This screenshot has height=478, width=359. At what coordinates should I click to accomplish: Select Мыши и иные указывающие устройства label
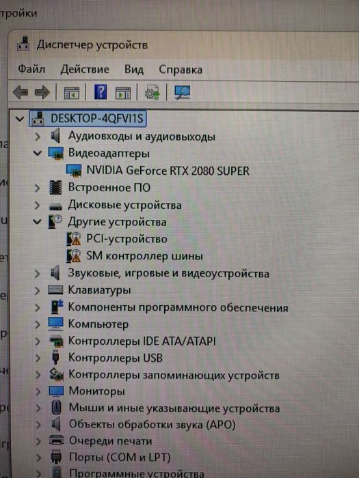[x=174, y=408]
